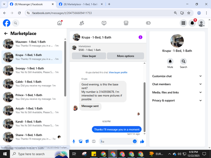Send a thumbs-up like
This screenshot has width=211, height=158.
142,141
